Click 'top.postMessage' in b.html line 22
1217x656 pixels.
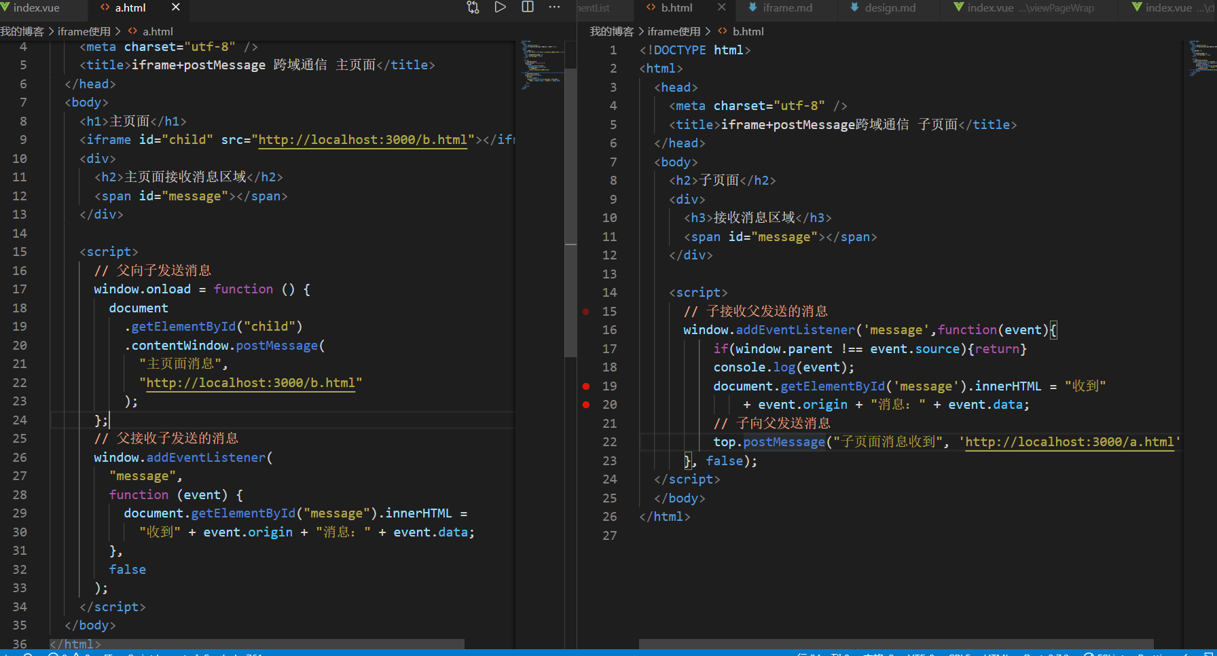tap(769, 442)
